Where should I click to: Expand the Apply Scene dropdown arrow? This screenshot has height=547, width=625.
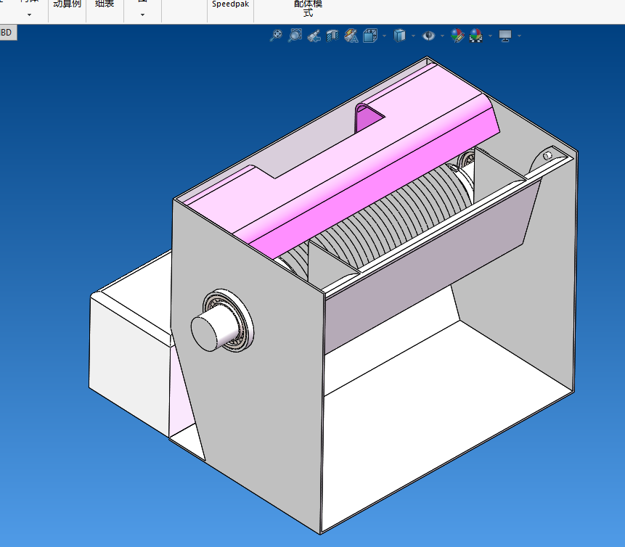pos(491,36)
